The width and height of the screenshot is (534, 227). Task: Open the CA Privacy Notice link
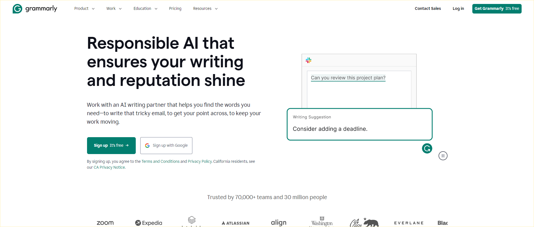pyautogui.click(x=109, y=167)
